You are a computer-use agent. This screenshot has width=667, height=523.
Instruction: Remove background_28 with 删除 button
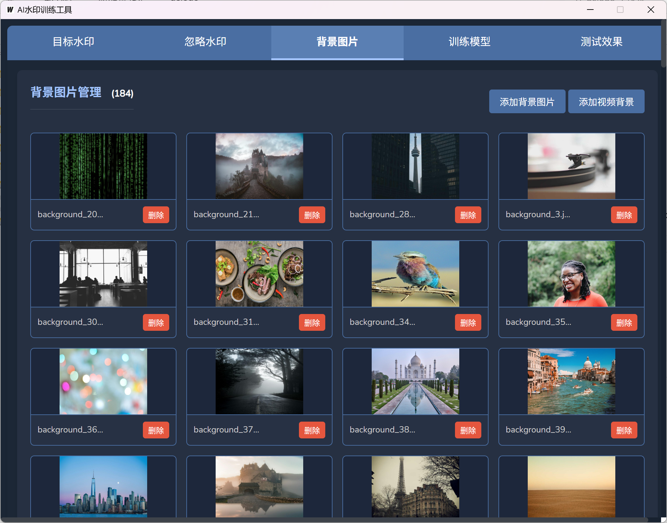468,215
